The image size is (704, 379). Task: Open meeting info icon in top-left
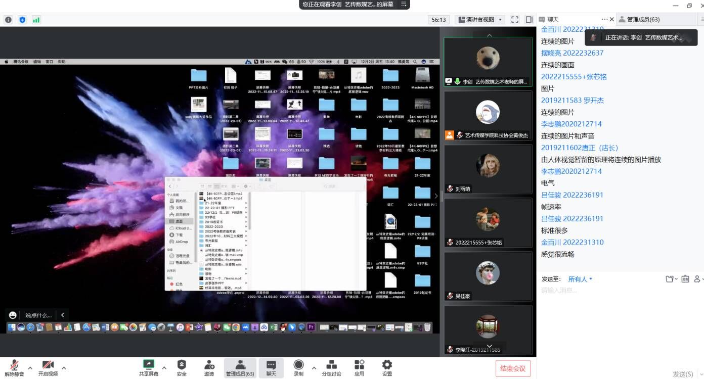click(8, 20)
